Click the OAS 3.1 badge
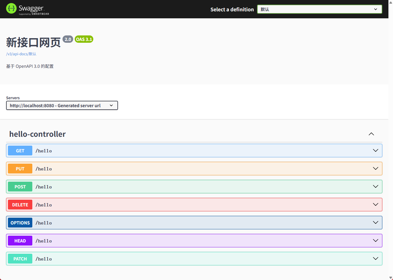 [x=84, y=39]
